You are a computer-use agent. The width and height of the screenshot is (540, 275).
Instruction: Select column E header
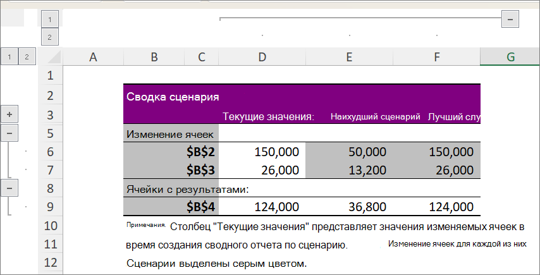[x=349, y=57]
